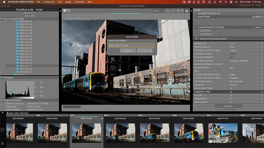Select DSCF7771.RAF thumbnail
This screenshot has height=148, width=264.
223,133
